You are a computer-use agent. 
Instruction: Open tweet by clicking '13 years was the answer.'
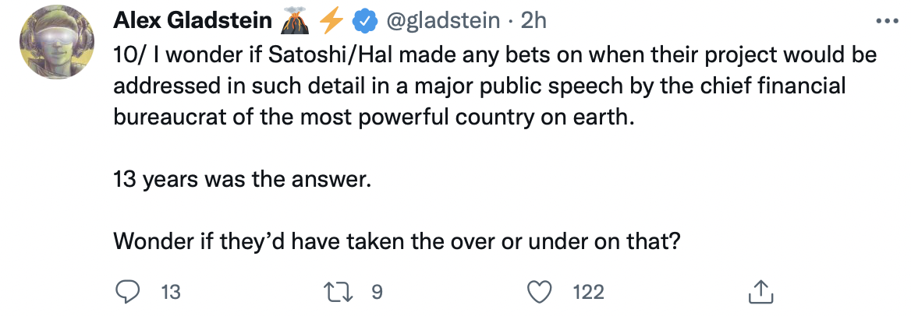pos(241,181)
